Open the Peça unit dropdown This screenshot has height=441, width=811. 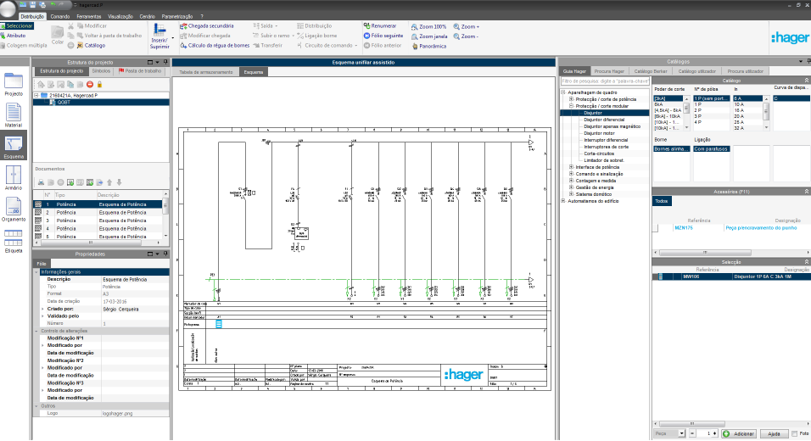point(681,433)
